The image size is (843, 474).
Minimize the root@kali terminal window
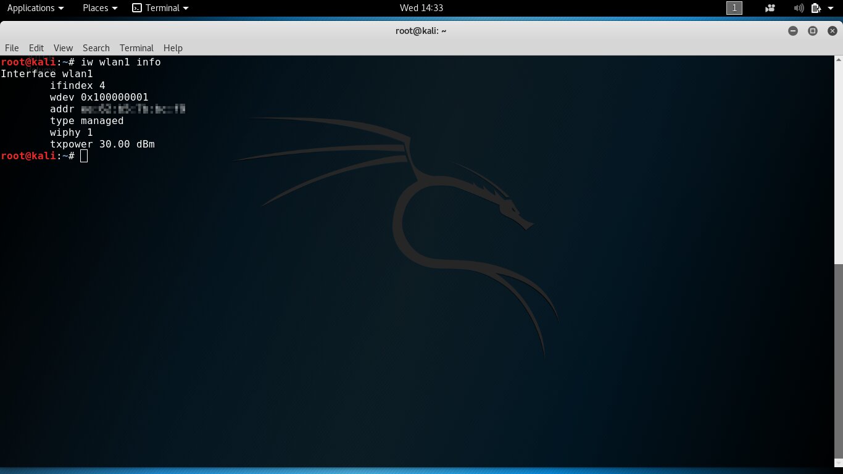point(793,31)
